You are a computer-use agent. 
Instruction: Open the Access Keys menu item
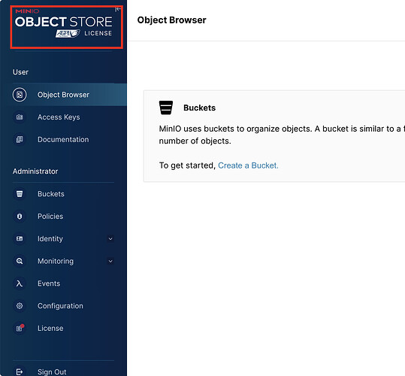(x=63, y=117)
